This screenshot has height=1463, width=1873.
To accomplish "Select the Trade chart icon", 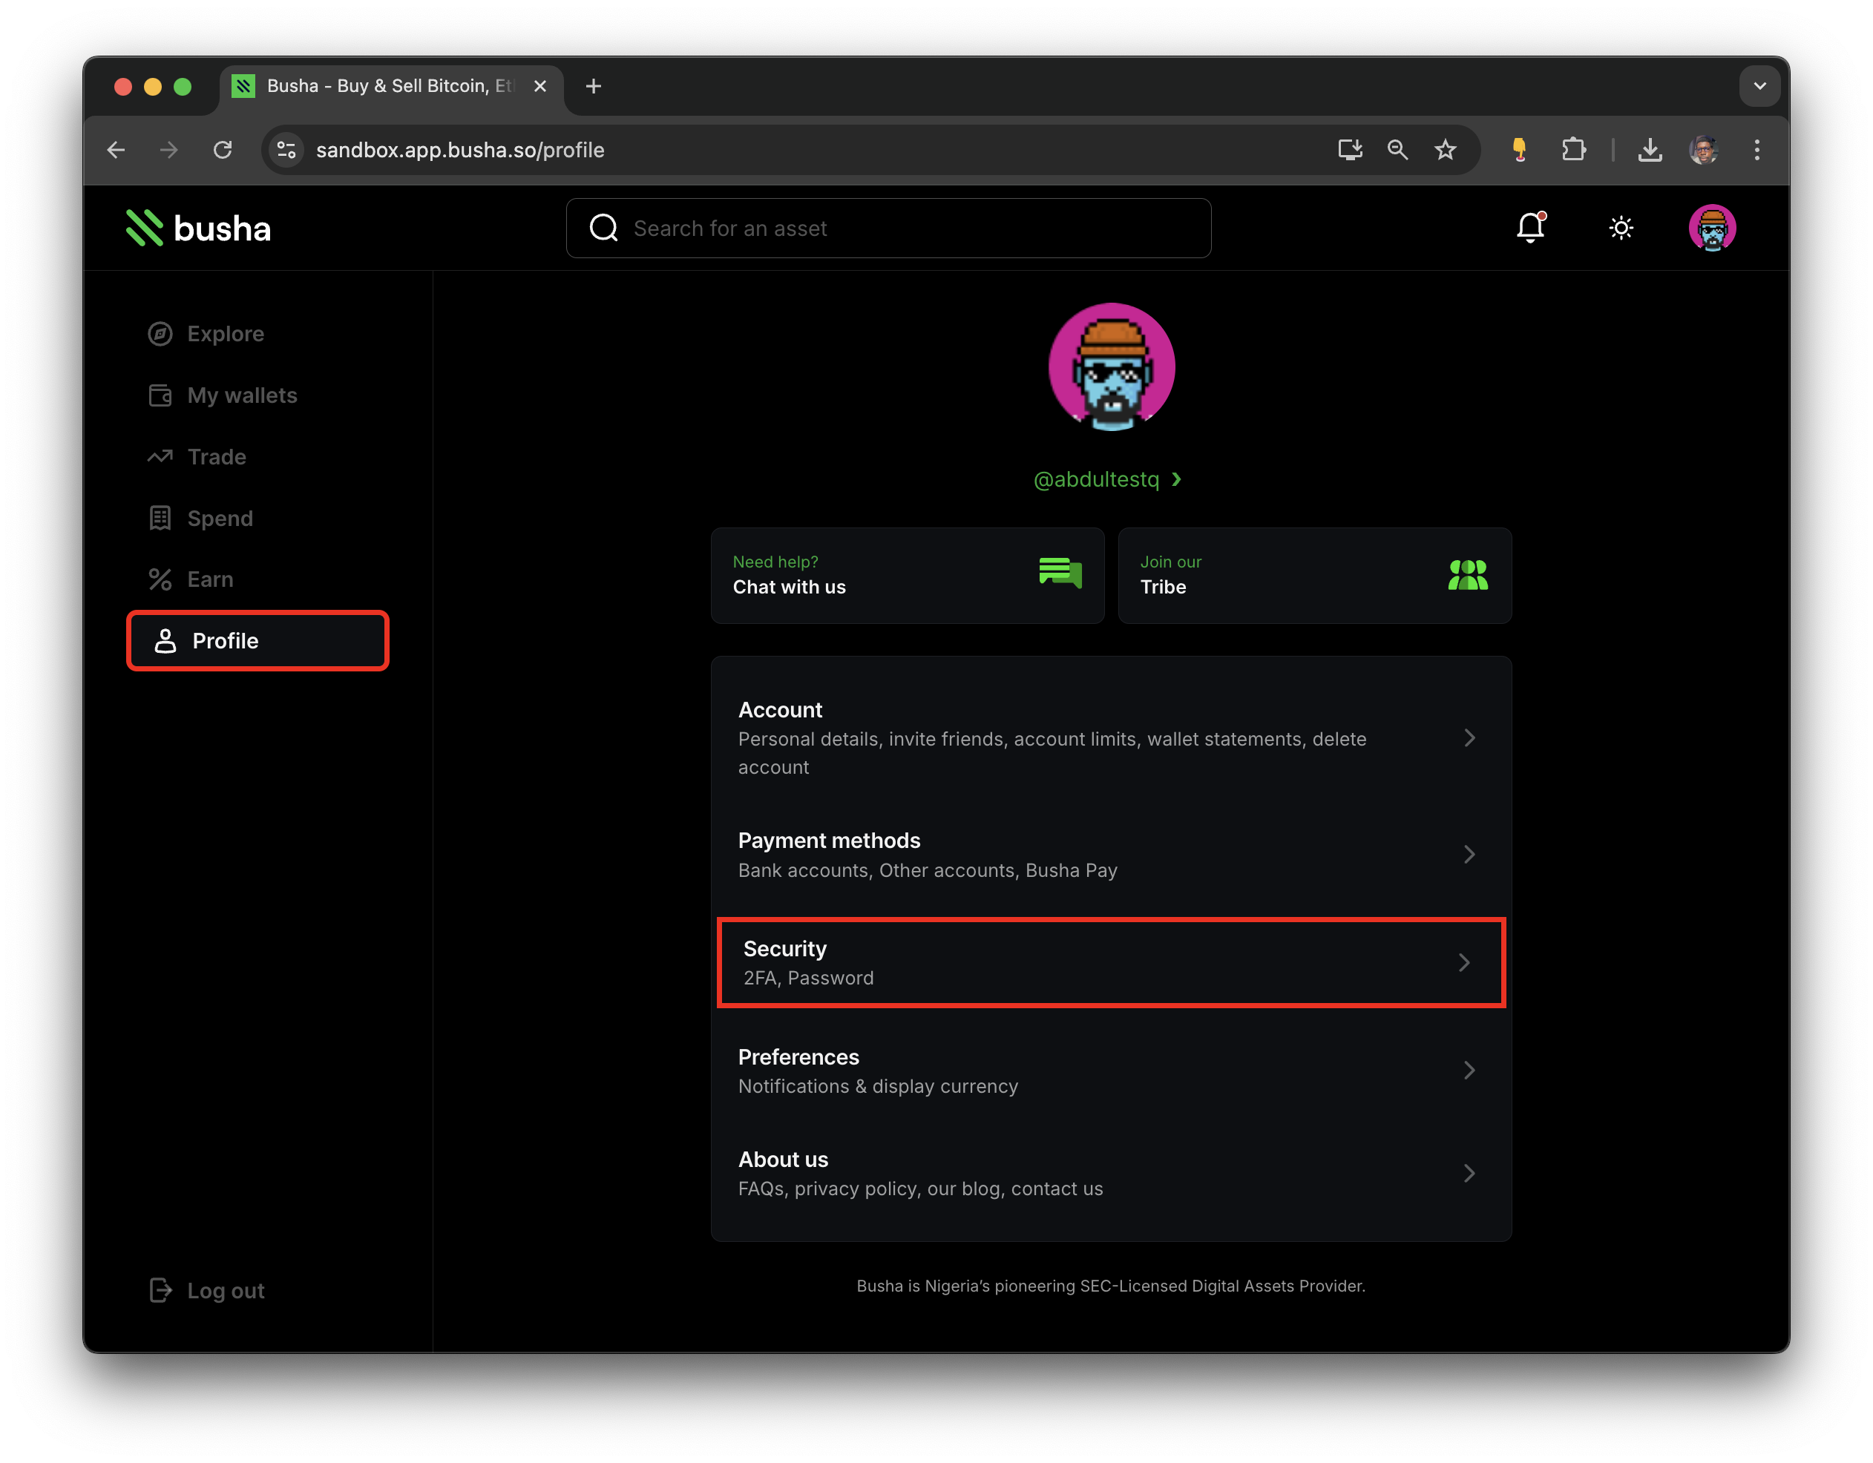I will 160,456.
